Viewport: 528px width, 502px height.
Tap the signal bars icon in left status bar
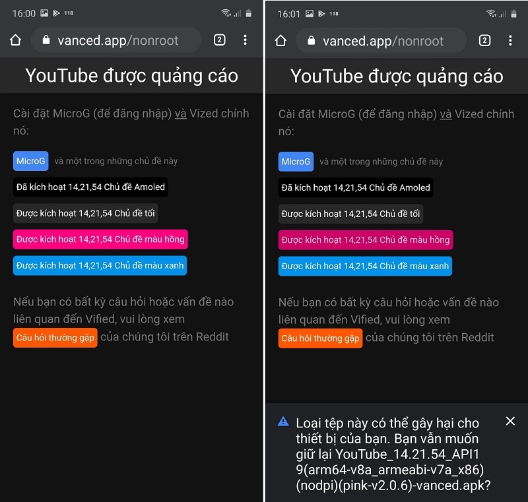click(238, 13)
